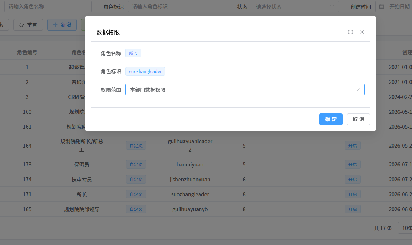This screenshot has height=245, width=412.
Task: Open the 状态 select dropdown
Action: [295, 7]
